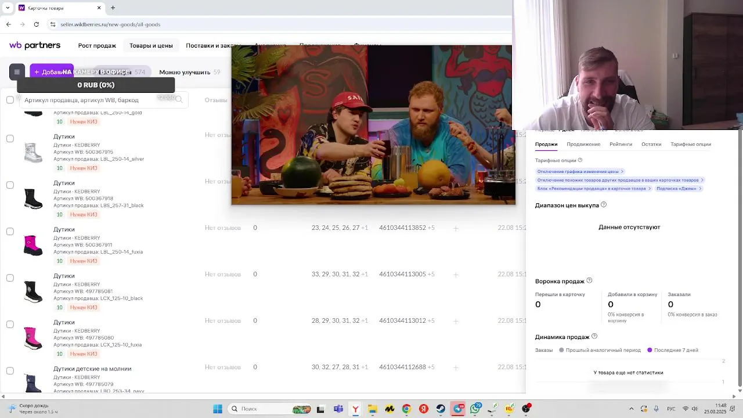Click help icon beside Диапазон цен выкупа
Viewport: 743px width, 418px height.
pos(604,205)
